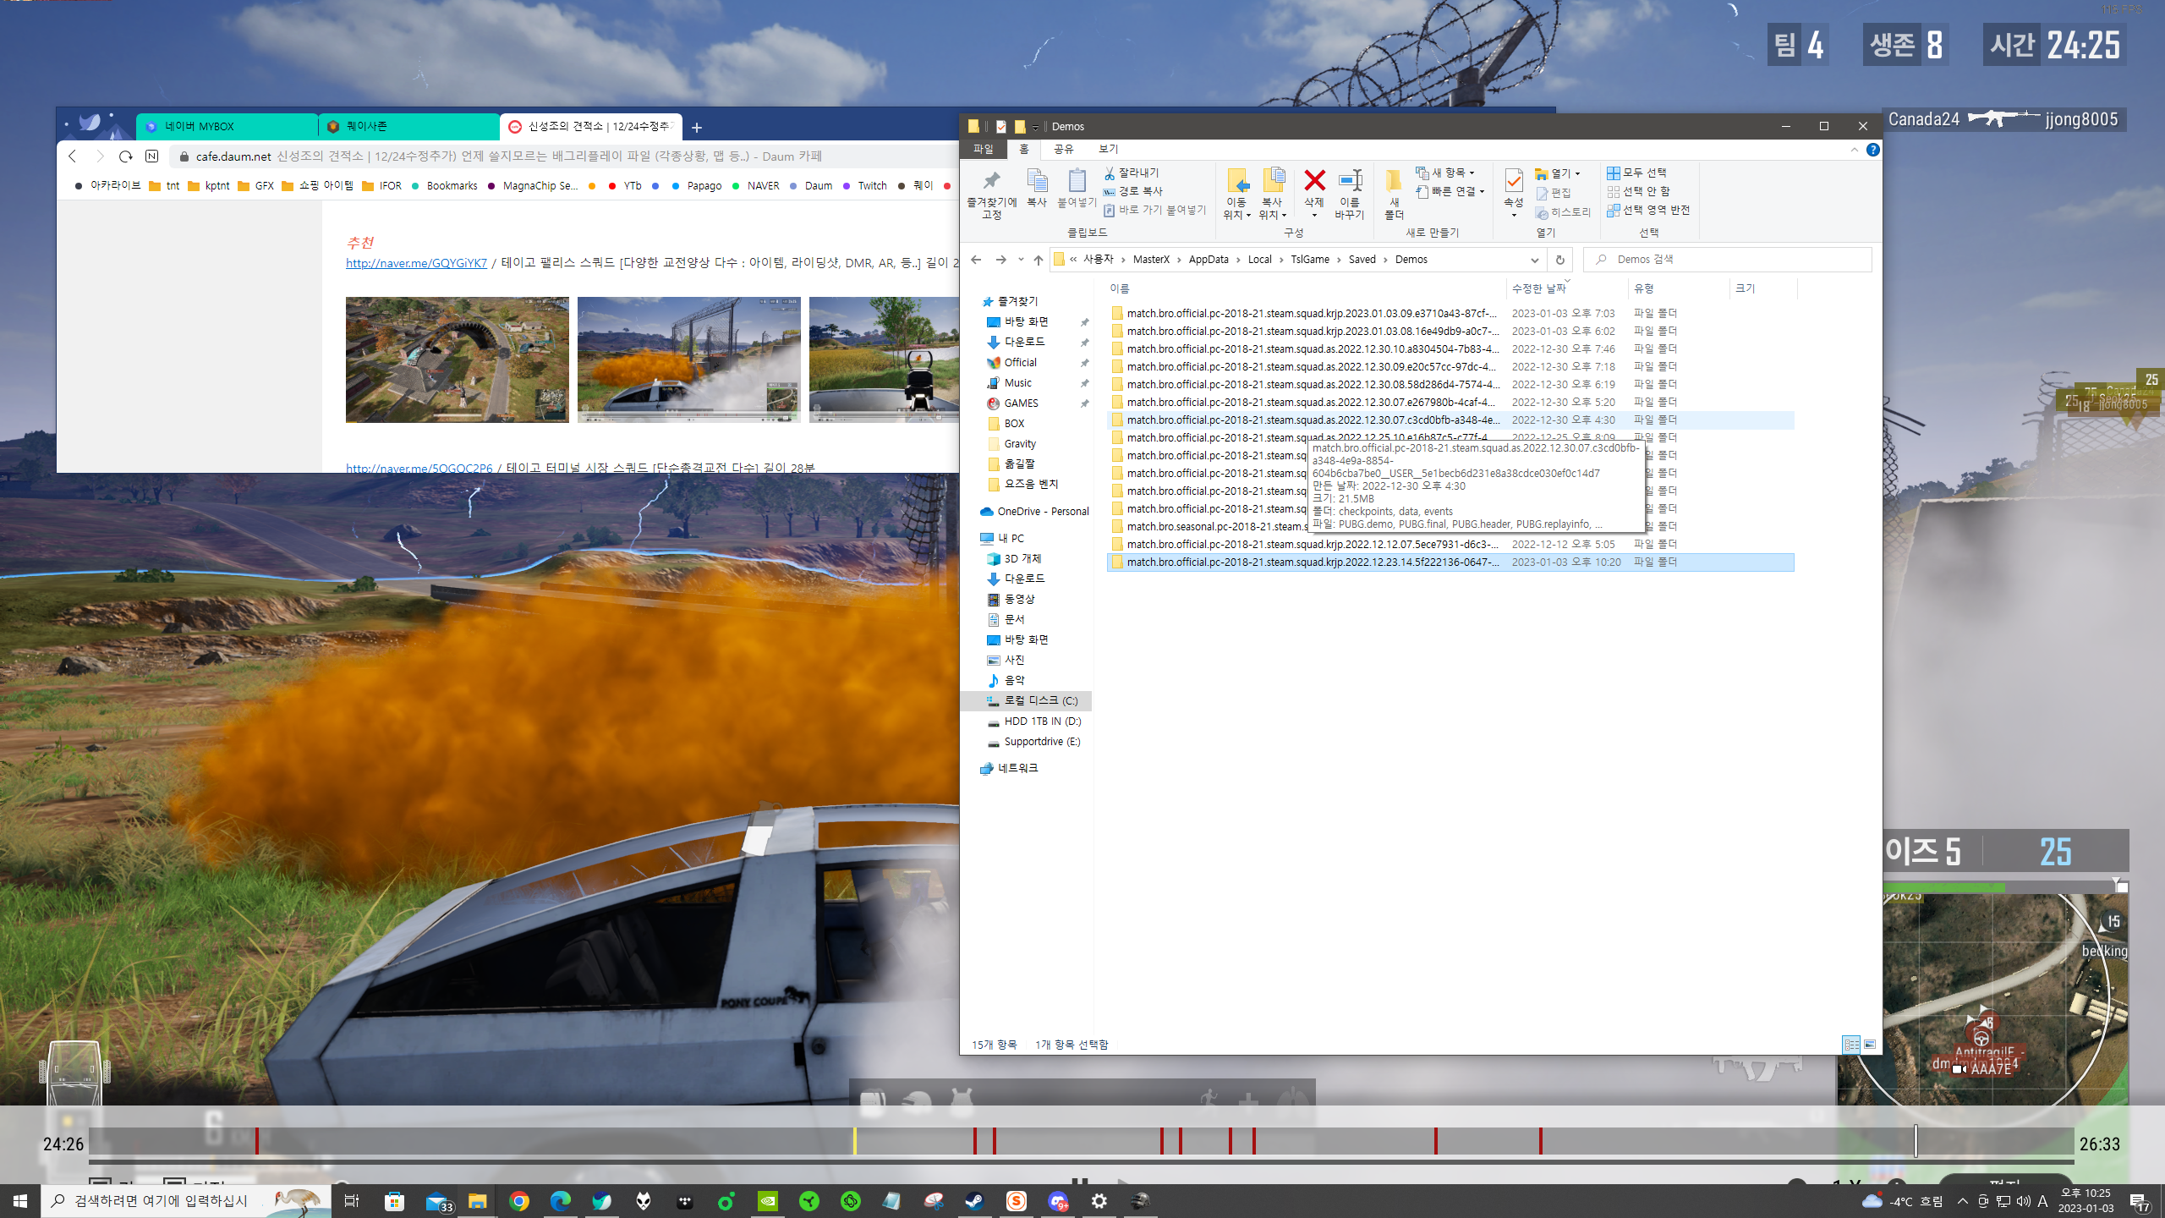Click the Pin to Quick access icon
Image resolution: width=2165 pixels, height=1218 pixels.
pyautogui.click(x=991, y=181)
